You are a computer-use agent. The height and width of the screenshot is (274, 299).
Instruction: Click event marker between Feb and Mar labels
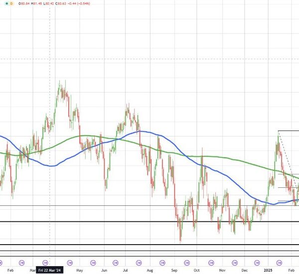tap(21, 261)
